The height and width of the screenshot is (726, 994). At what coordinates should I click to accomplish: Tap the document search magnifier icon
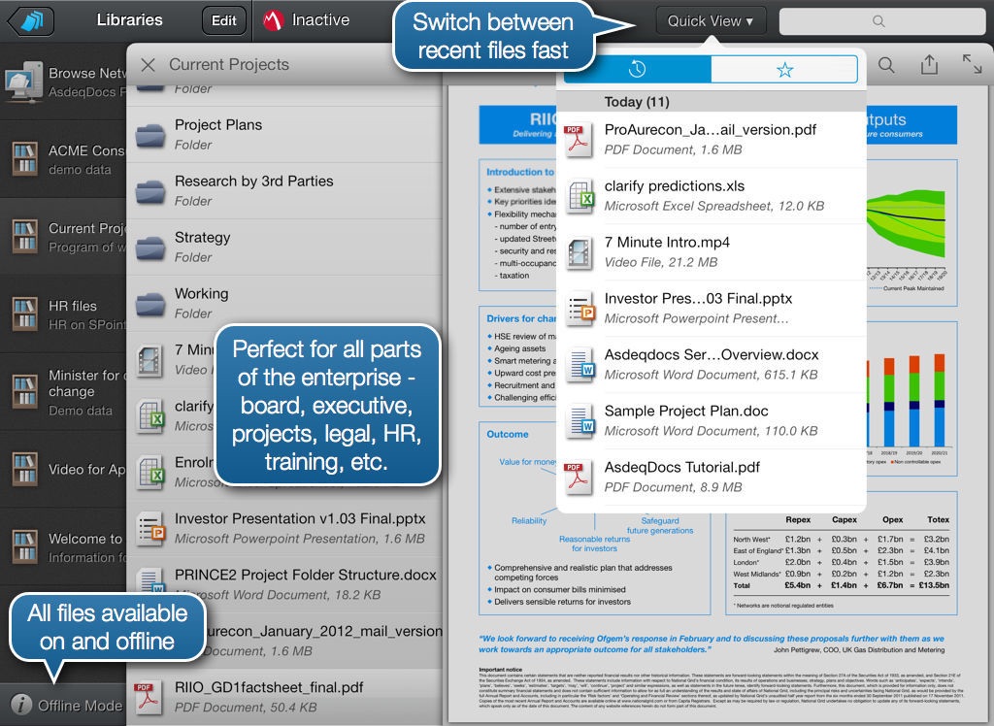pyautogui.click(x=886, y=65)
